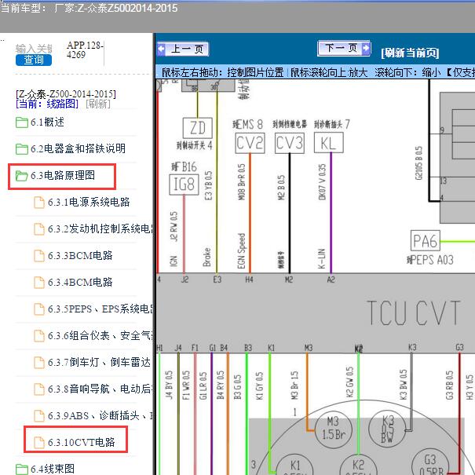Open 6.3.8音响导航 circuit page
The width and height of the screenshot is (475, 475).
click(x=100, y=389)
